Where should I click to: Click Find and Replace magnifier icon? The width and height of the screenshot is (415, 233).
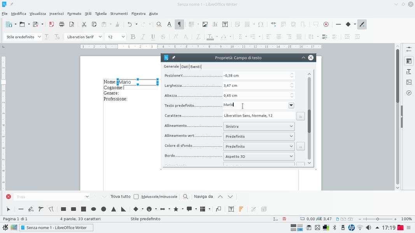(x=159, y=24)
